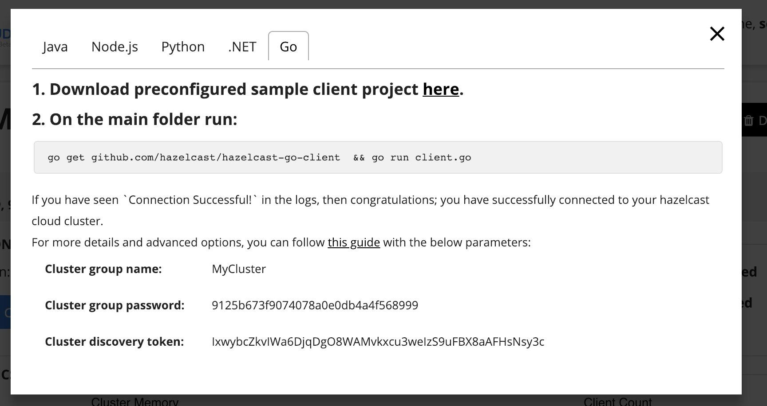Click 'Cluster Memory' label in background page
The image size is (767, 406).
coord(134,401)
